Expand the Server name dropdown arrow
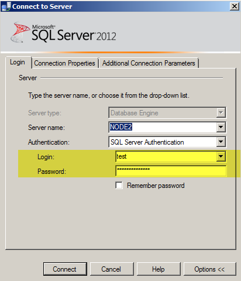 pos(221,127)
